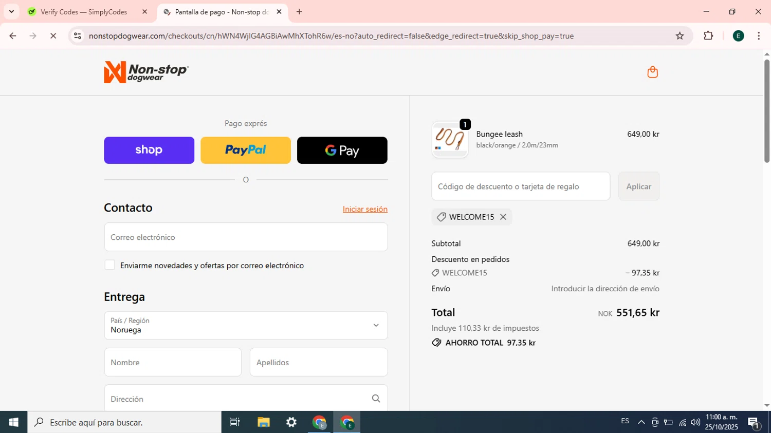Focus the discount code or gift card field

pyautogui.click(x=521, y=186)
